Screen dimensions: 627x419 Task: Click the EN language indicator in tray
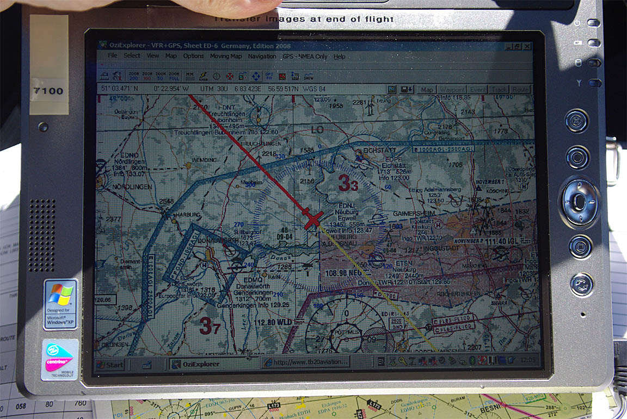381,361
